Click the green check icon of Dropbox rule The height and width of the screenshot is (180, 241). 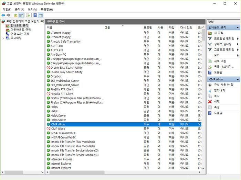[48, 76]
